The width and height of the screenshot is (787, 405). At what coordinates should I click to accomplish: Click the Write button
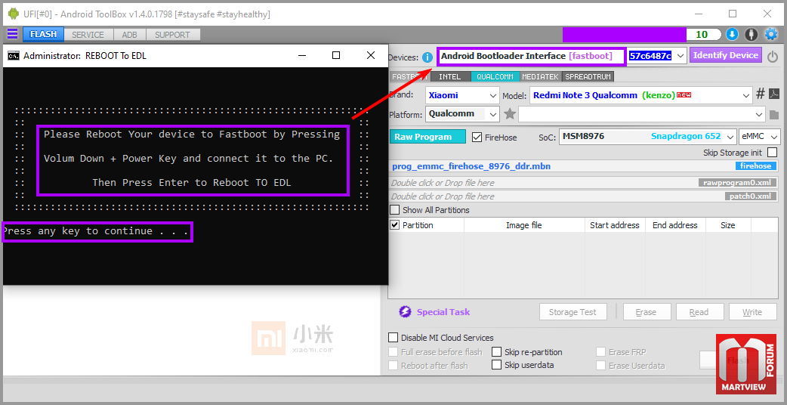click(x=752, y=311)
